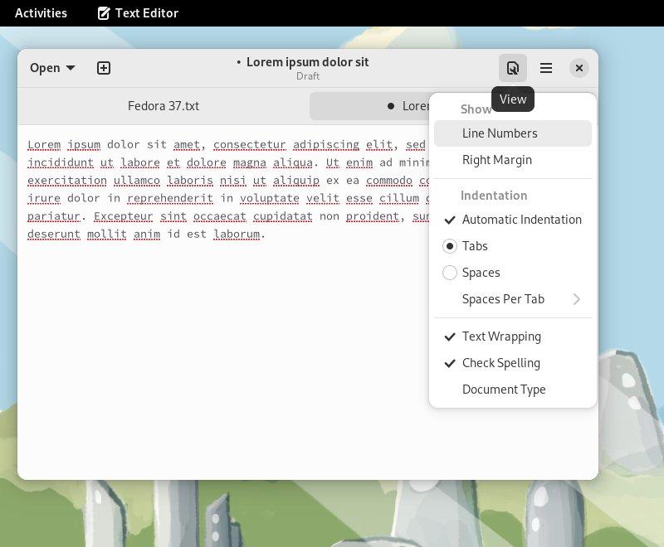
Task: Open a new tab with the add icon
Action: 104,68
